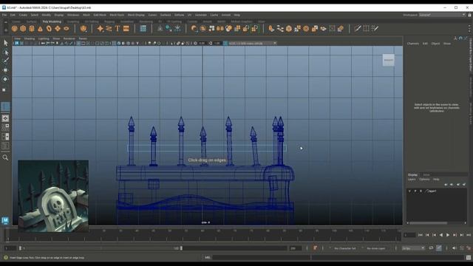Toggle the audio speaker icon
473x266 pixels.
(455, 248)
